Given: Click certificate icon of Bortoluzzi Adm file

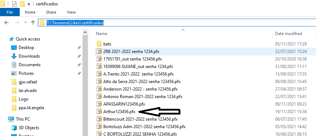Looking at the screenshot, I should [99, 127].
